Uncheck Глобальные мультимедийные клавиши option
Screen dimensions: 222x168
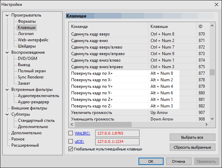[71, 149]
